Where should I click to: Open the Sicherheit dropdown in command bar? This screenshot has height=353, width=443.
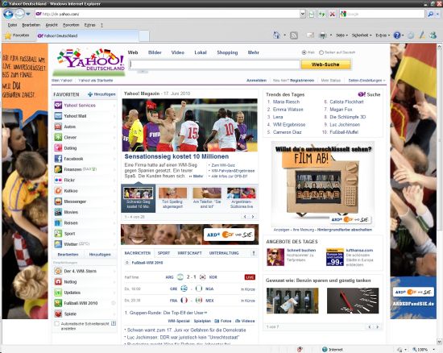[362, 35]
